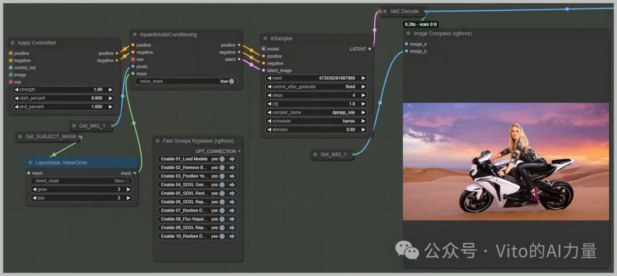Click the blur value field in MaskGrow

point(82,198)
